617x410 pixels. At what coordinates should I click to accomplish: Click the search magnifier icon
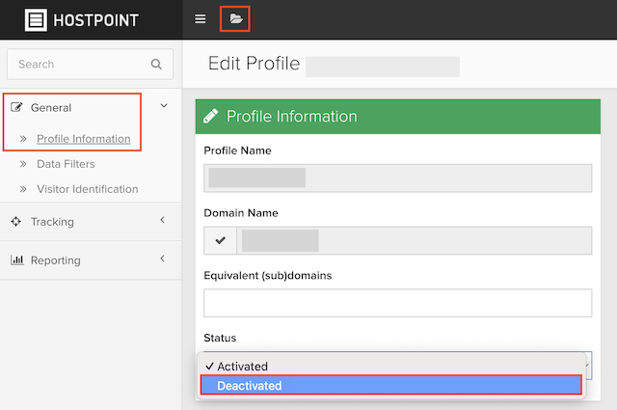pyautogui.click(x=156, y=65)
